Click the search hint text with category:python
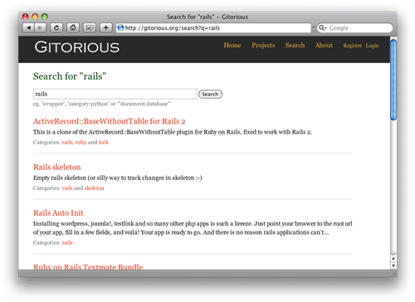415x302 pixels. click(102, 104)
